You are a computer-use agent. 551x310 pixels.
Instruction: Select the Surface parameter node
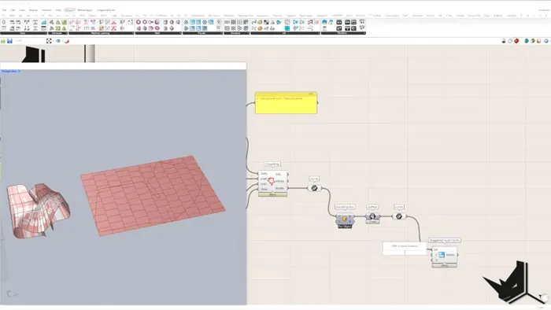372,216
